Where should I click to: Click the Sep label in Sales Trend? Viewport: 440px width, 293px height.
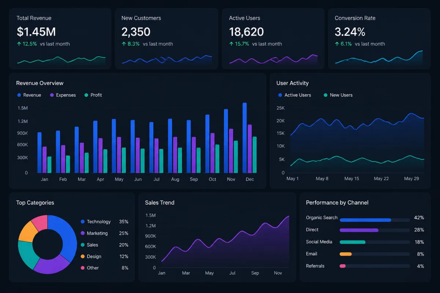pyautogui.click(x=255, y=273)
